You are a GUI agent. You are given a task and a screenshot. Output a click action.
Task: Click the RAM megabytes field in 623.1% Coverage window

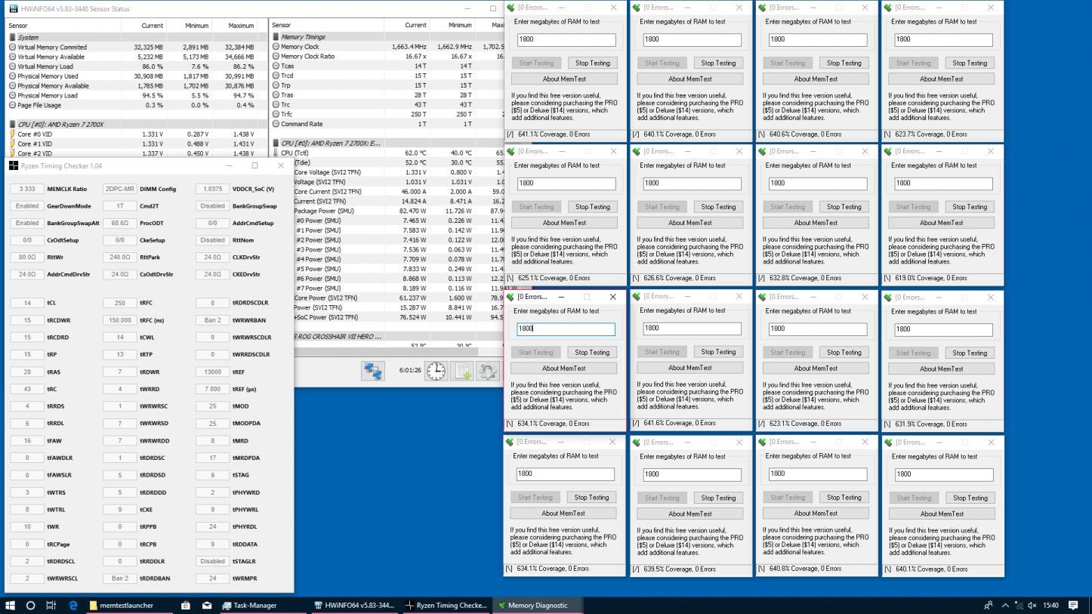(x=818, y=329)
